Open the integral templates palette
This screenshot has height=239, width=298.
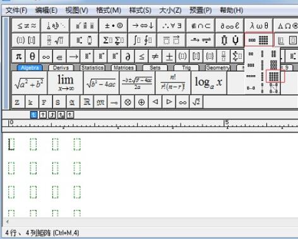pyautogui.click(x=143, y=40)
